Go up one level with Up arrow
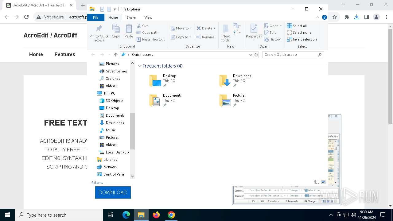The width and height of the screenshot is (393, 221). 115,55
